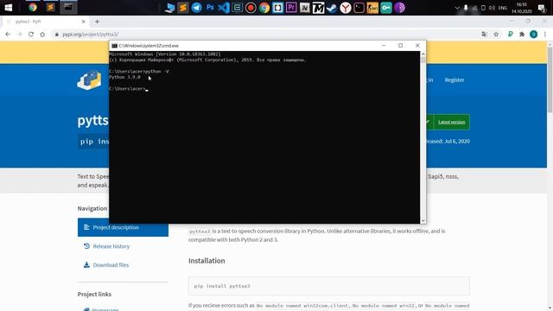Open the Windows Start menu
The image size is (553, 311).
point(8,8)
